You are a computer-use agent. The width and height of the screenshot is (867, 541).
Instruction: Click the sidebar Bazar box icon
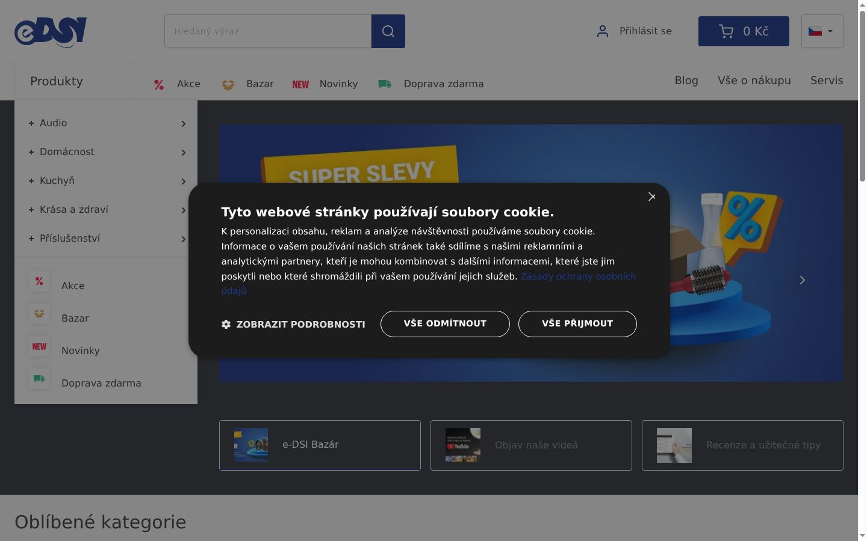39,314
